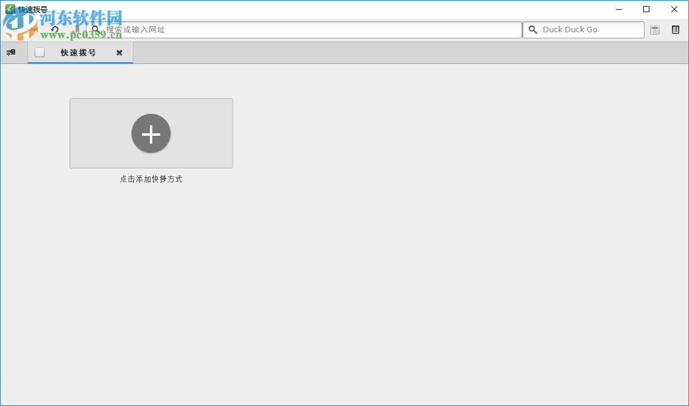
Task: Click the search magnifier in the address bar
Action: point(96,29)
